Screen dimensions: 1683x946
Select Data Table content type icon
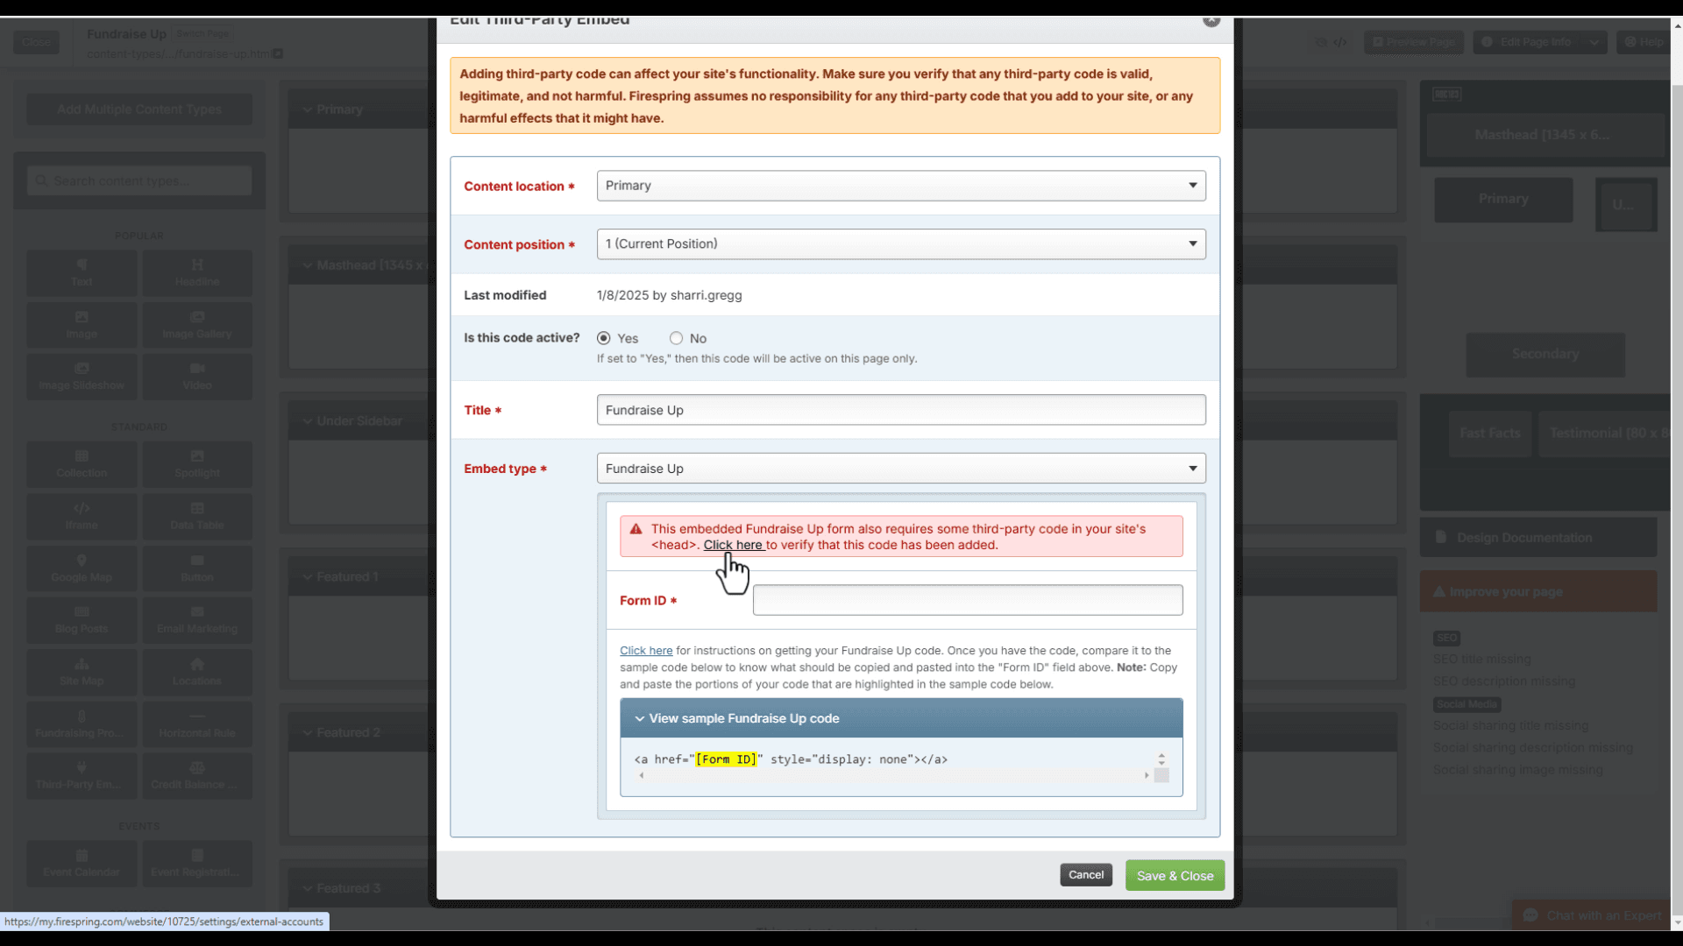click(197, 517)
